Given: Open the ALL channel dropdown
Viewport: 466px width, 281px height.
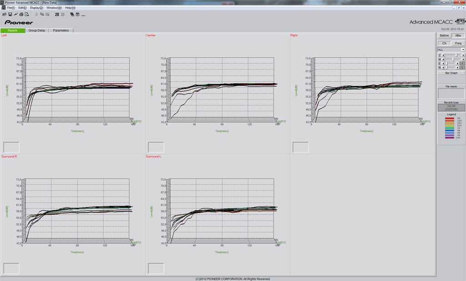Looking at the screenshot, I should coord(463,49).
